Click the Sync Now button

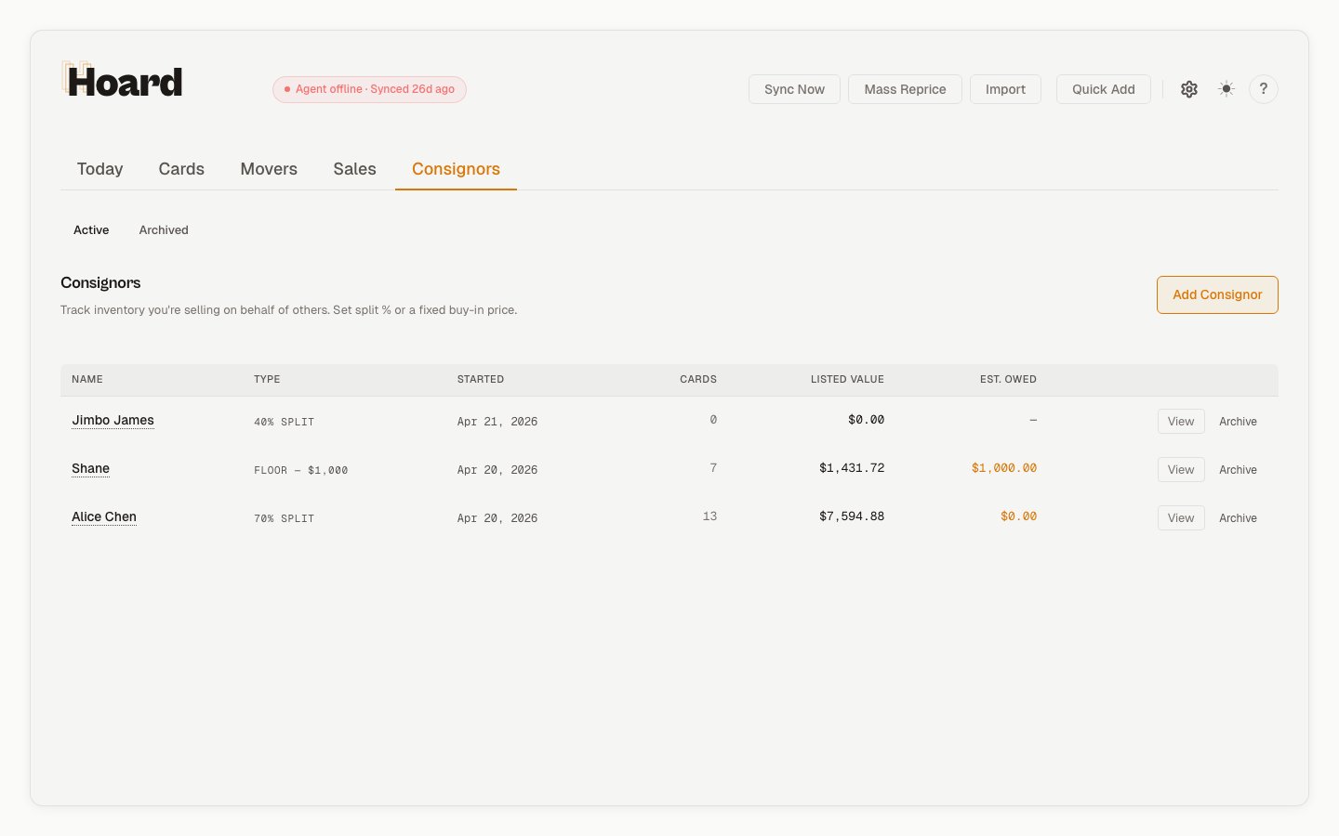(794, 89)
